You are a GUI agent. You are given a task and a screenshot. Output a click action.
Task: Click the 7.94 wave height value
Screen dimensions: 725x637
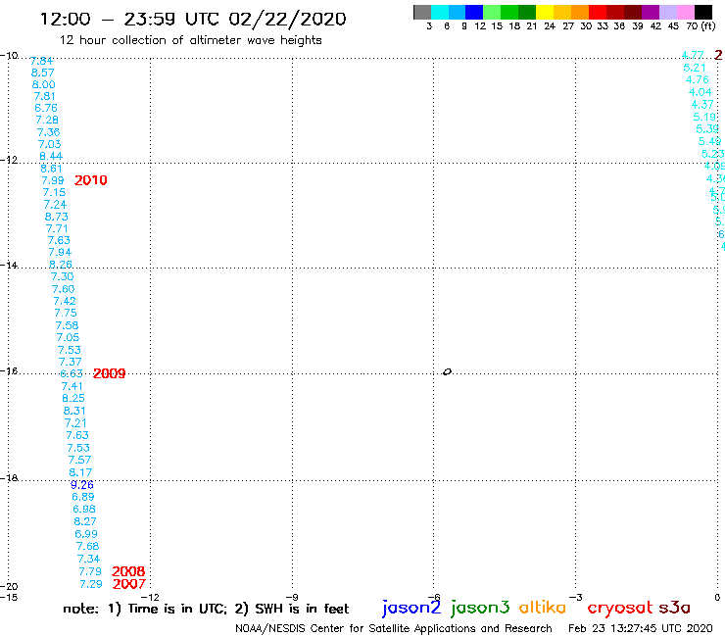(x=60, y=252)
